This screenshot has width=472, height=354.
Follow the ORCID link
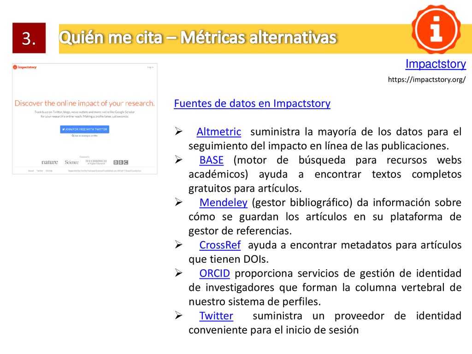[215, 273]
